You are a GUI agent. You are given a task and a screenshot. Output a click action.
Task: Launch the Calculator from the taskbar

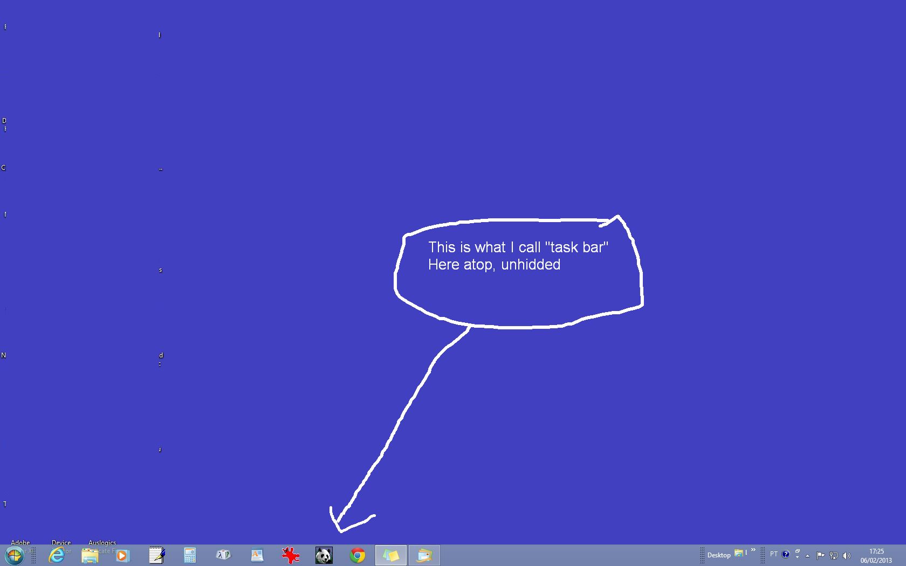190,555
